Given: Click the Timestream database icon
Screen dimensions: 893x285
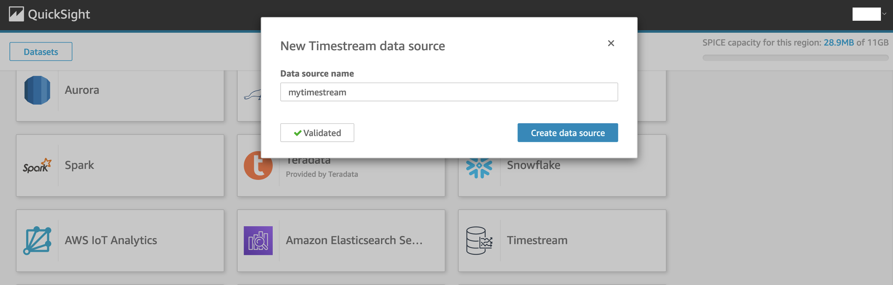Looking at the screenshot, I should tap(479, 241).
